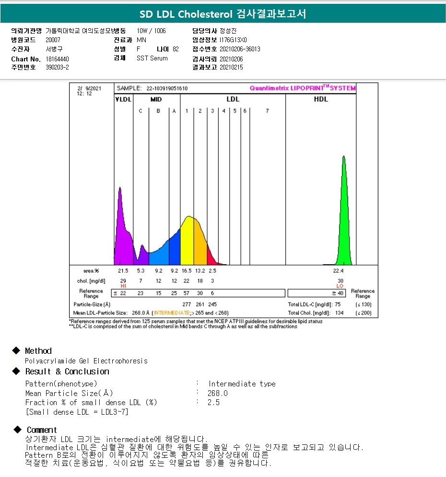The width and height of the screenshot is (446, 477).
Task: Select patient name "서병구"
Action: [x=54, y=49]
